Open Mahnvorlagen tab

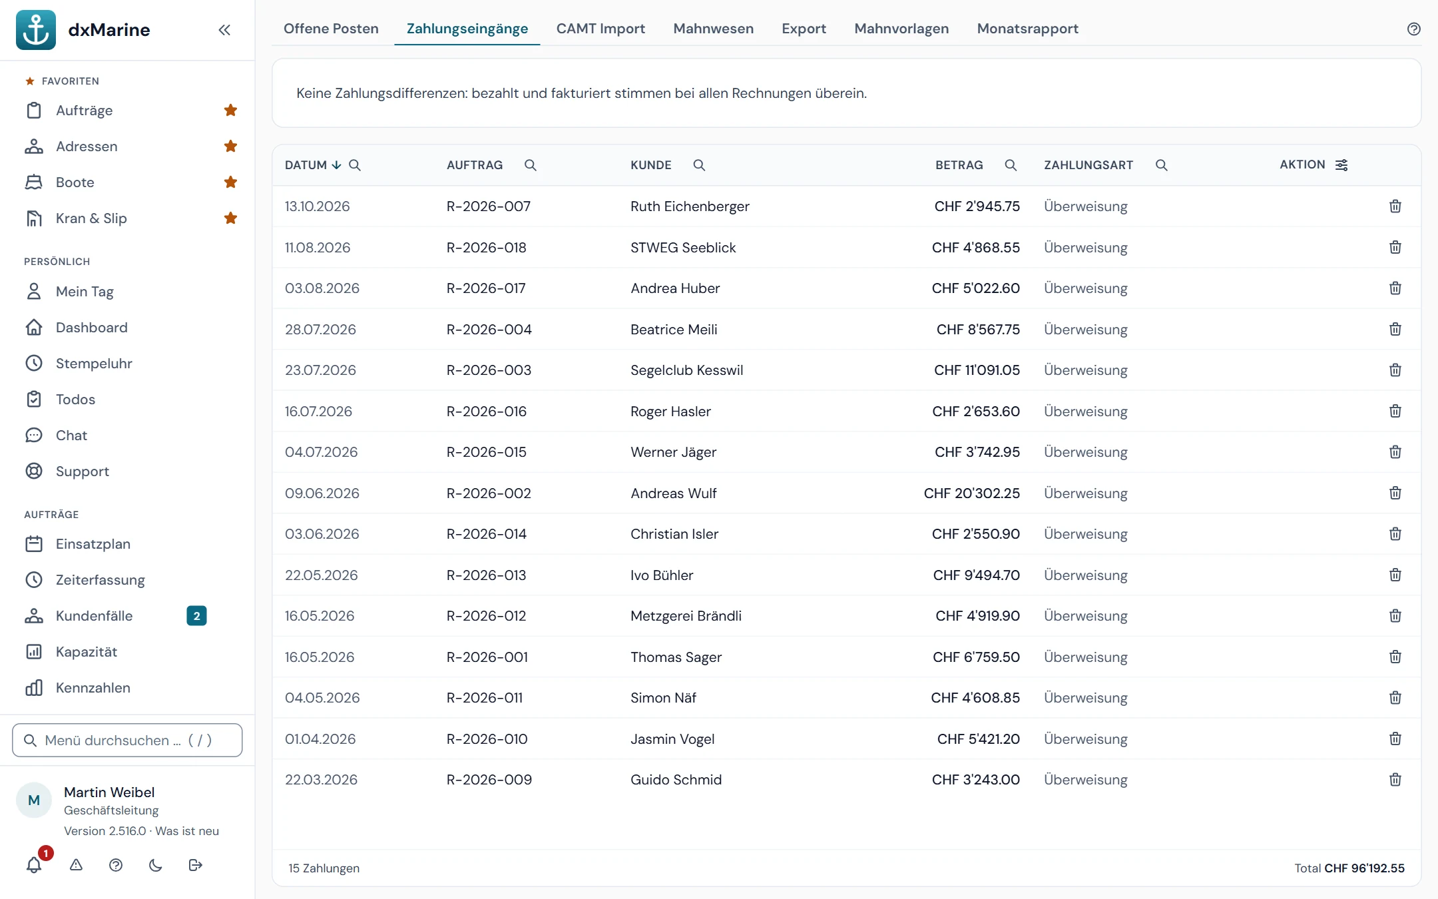tap(901, 29)
